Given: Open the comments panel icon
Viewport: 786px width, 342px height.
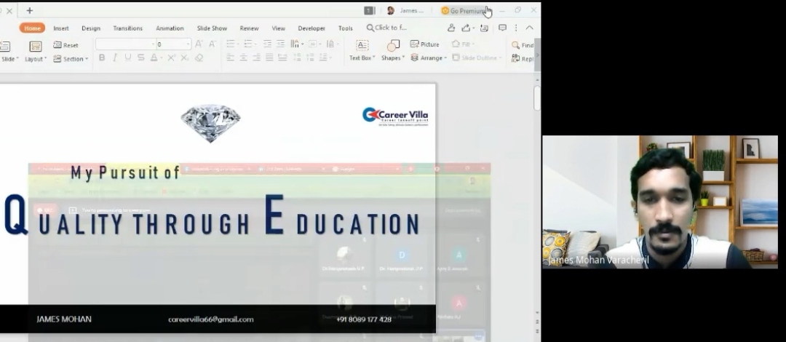Looking at the screenshot, I should [502, 28].
